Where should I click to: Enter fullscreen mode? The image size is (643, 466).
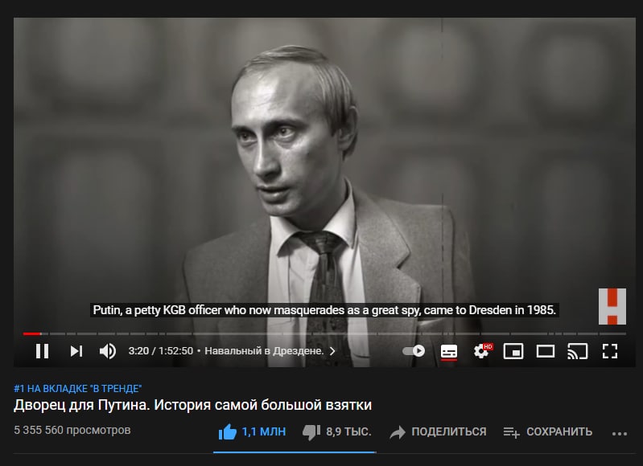(610, 351)
